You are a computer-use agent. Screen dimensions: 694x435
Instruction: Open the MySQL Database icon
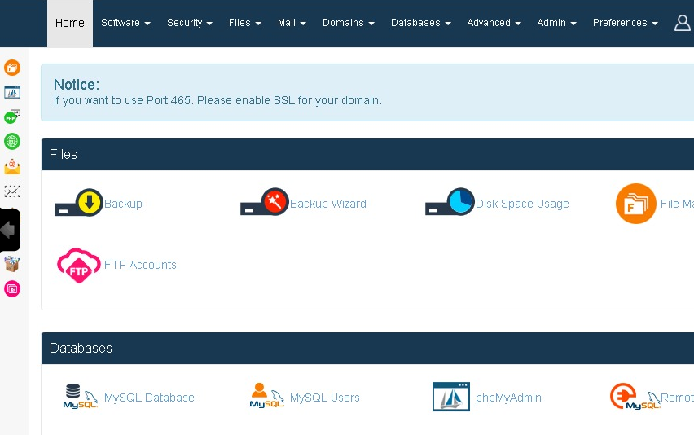pos(80,397)
